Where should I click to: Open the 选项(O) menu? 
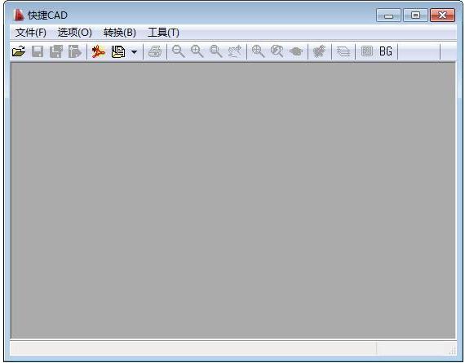click(75, 33)
